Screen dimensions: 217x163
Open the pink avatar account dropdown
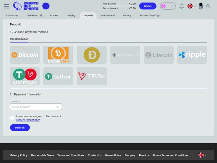pos(168,6)
